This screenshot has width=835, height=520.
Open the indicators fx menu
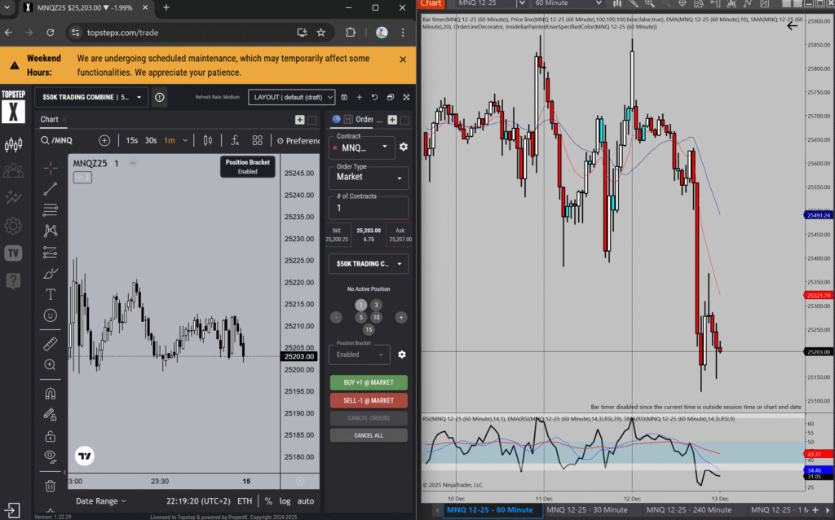tap(234, 140)
